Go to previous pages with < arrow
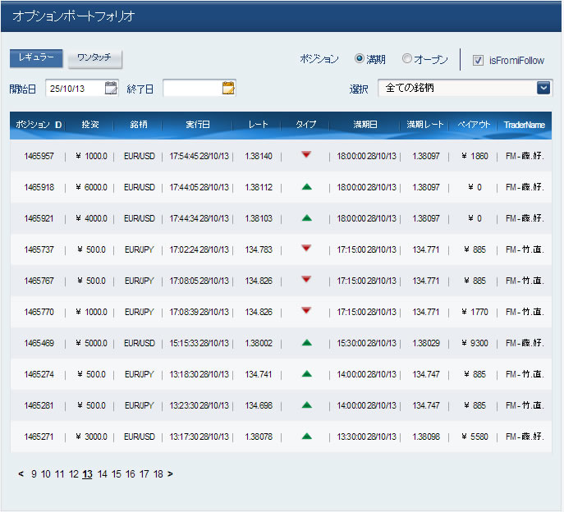Viewport: 564px width, 512px height. (x=21, y=474)
